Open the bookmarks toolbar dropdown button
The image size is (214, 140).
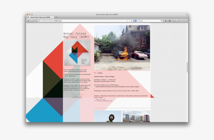point(170,21)
